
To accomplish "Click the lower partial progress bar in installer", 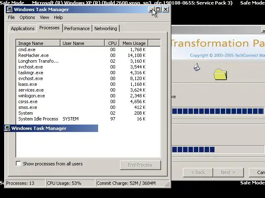I will (x=218, y=149).
